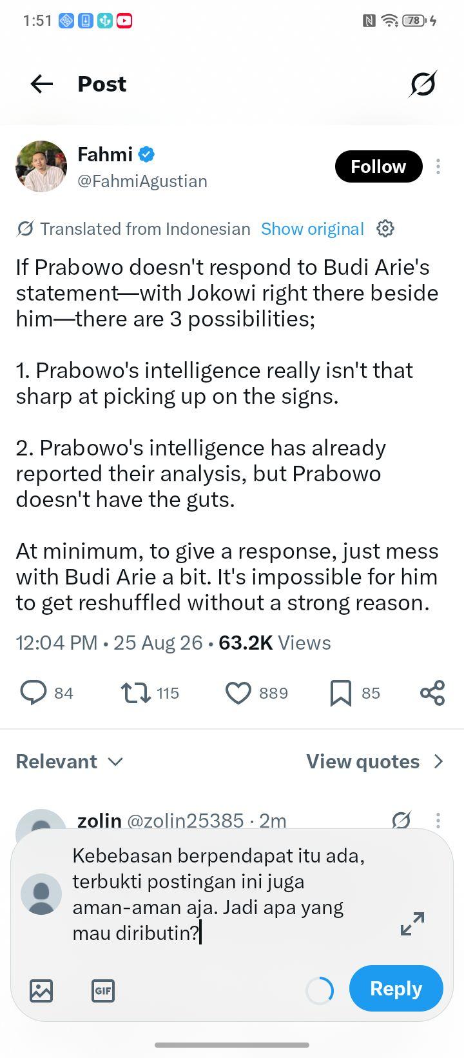Expand the reply composer to full screen
The width and height of the screenshot is (464, 1058).
pos(412,924)
